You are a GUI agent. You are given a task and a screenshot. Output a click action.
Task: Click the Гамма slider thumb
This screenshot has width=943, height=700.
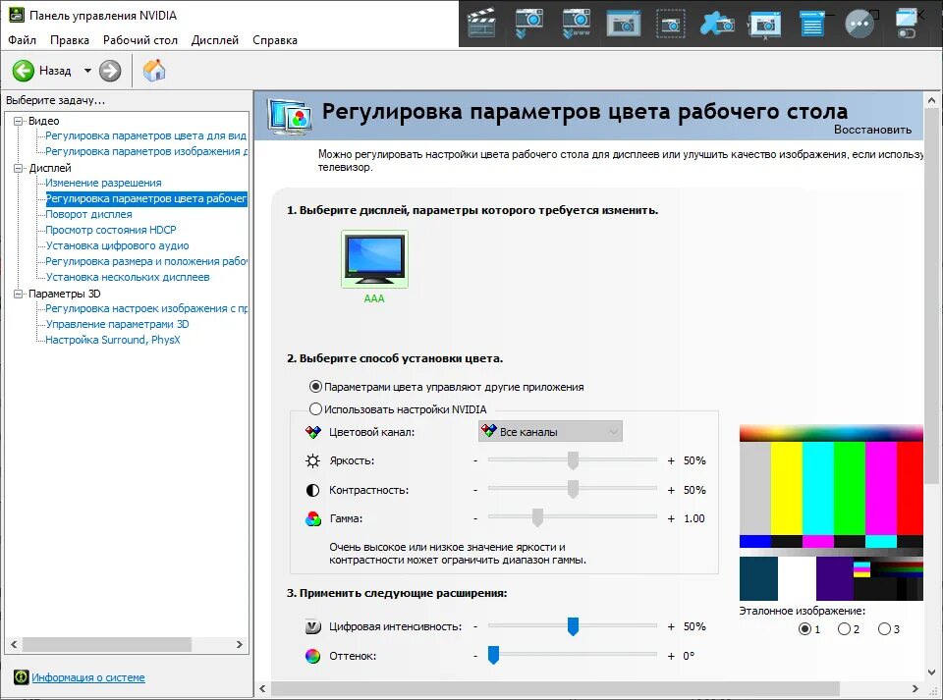(537, 518)
